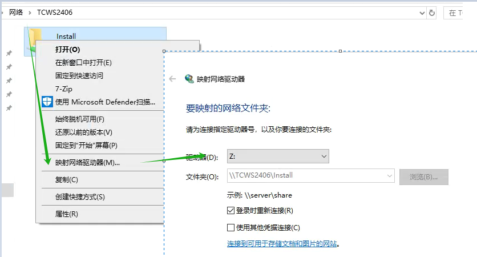
Task: Click TCWS2406 in the breadcrumb path
Action: coord(55,13)
